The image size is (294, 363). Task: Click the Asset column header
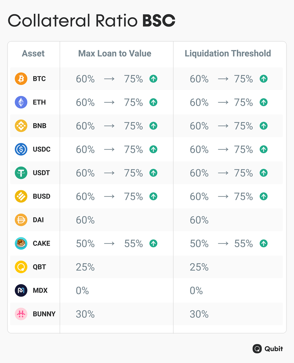(33, 53)
